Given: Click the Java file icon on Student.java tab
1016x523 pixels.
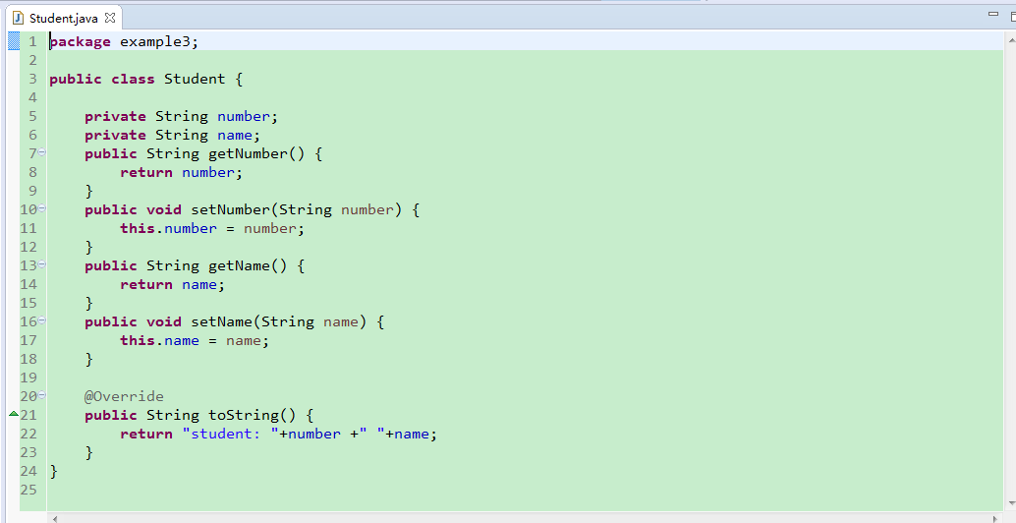Looking at the screenshot, I should (x=19, y=18).
